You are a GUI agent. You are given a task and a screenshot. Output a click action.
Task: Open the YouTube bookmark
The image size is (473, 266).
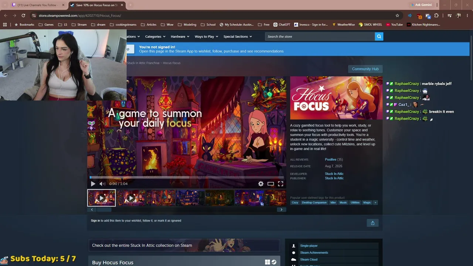[x=394, y=25]
